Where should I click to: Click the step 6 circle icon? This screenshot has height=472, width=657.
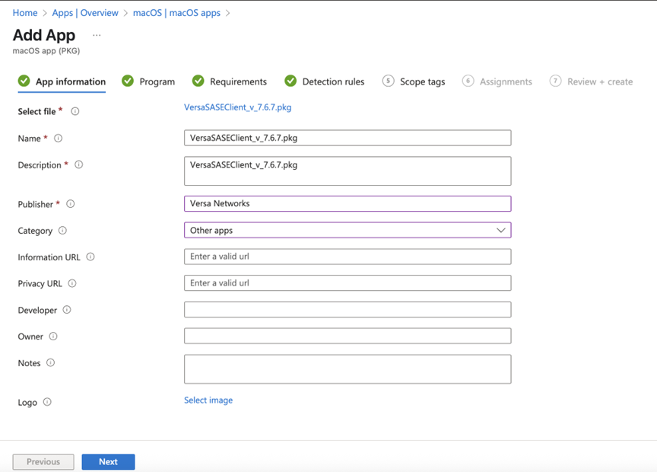[x=468, y=81]
